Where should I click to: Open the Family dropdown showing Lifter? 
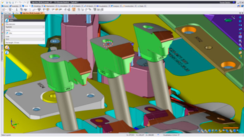pyautogui.click(x=43, y=33)
